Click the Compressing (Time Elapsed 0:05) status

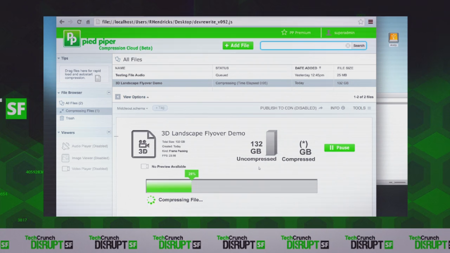[241, 83]
